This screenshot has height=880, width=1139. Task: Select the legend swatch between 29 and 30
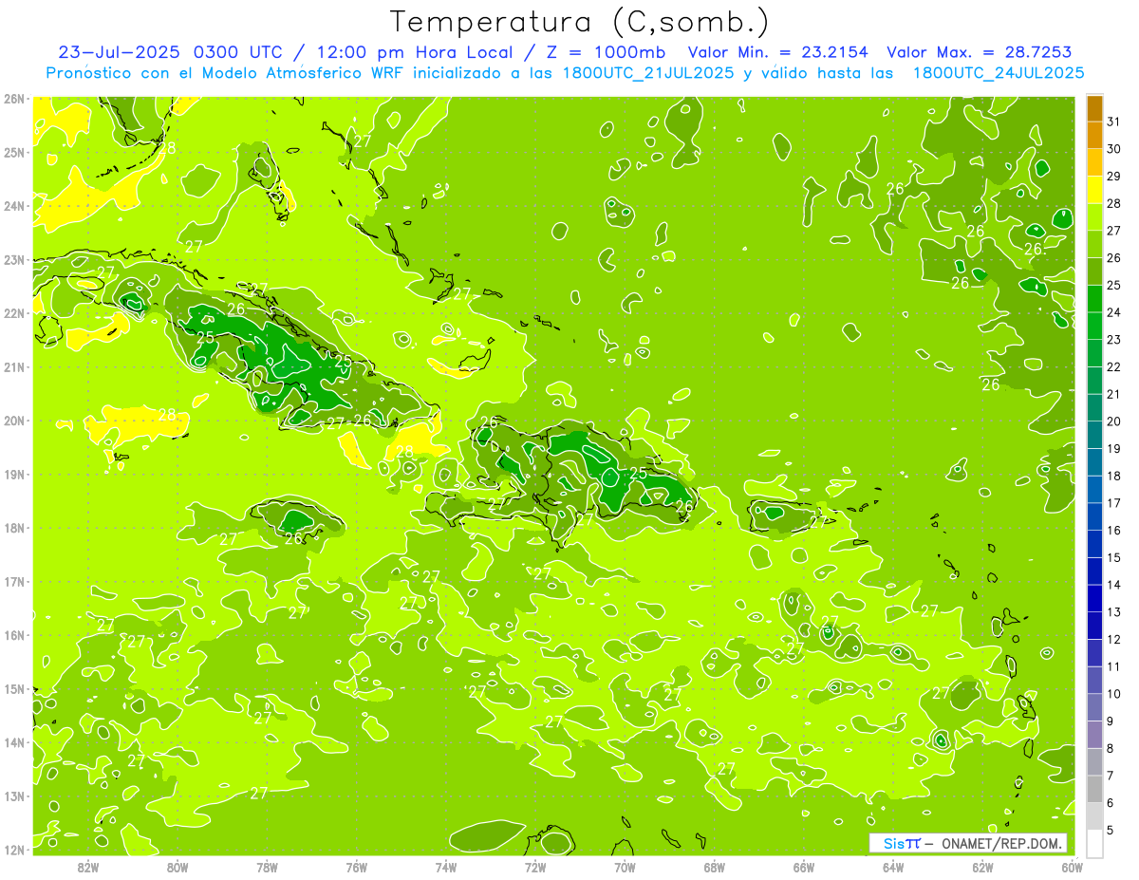click(x=1094, y=163)
